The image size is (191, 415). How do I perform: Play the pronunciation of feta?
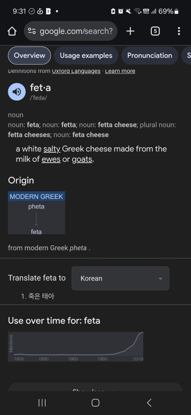pos(16,92)
